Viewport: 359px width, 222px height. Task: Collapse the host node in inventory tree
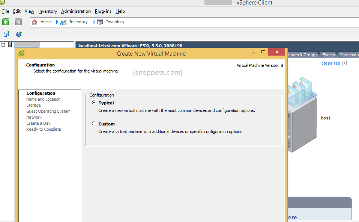(3, 45)
